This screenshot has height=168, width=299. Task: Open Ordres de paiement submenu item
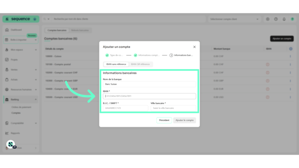tap(21, 107)
